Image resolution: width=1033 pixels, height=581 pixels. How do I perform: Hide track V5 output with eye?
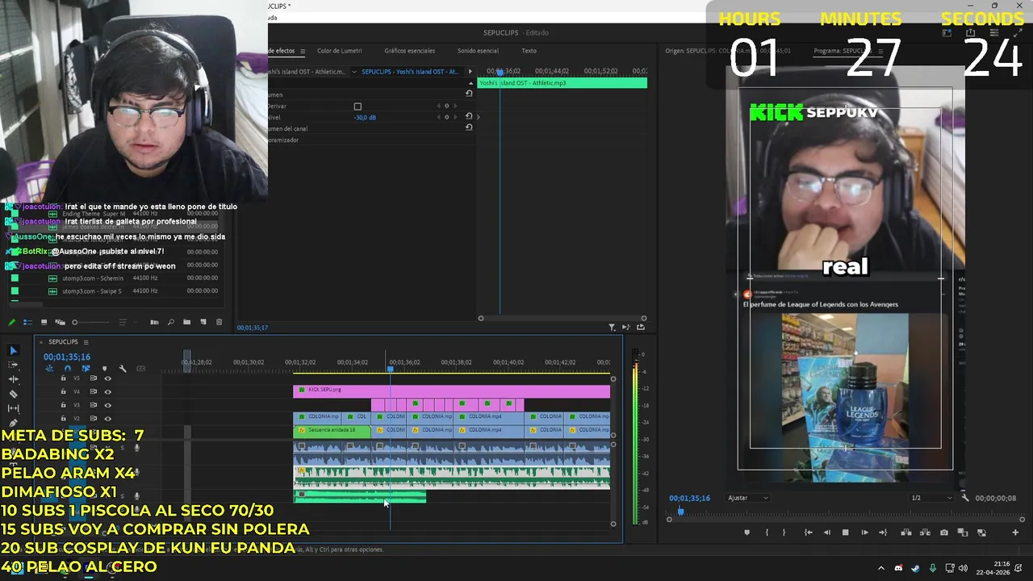tap(107, 378)
